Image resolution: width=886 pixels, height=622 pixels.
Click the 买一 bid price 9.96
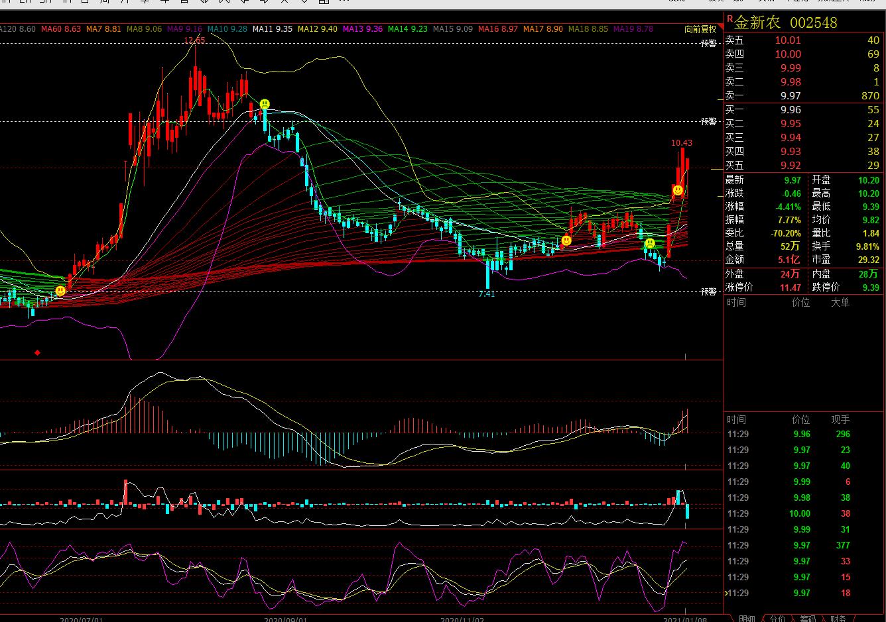pyautogui.click(x=791, y=110)
